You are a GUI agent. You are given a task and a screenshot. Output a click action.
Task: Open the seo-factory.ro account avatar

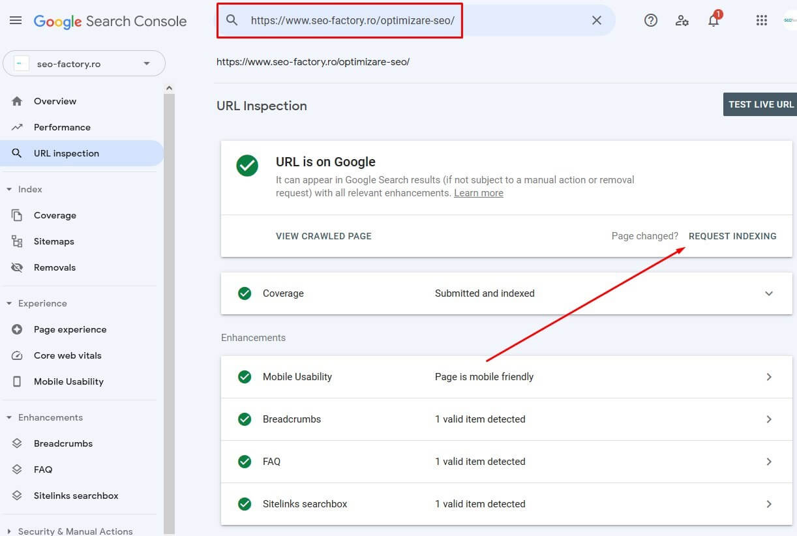tap(790, 20)
